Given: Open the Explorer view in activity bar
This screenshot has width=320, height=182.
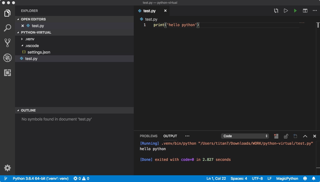Looking at the screenshot, I should pyautogui.click(x=7, y=13).
